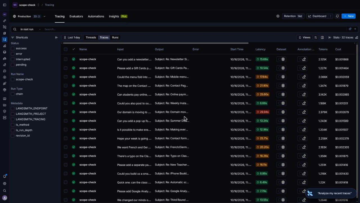Open the columns layout icon beside Views
360x203 pixels.
tap(322, 38)
